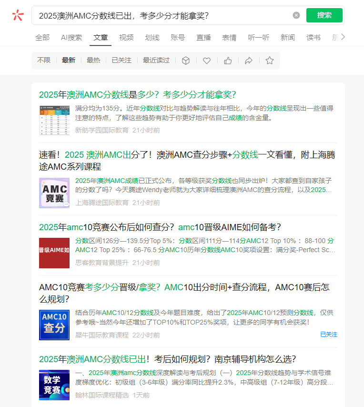Toggle the 最近读过 filter
This screenshot has height=407, width=364.
tap(156, 60)
